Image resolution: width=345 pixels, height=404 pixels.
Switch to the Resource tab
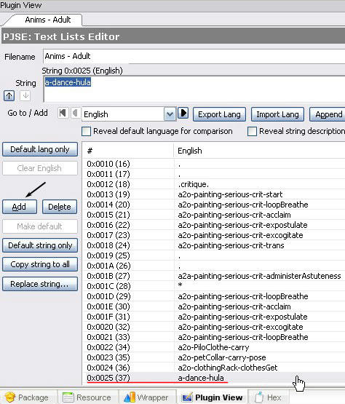tap(87, 397)
